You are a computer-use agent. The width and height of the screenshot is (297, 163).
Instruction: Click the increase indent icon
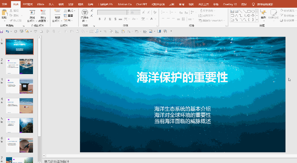pos(186,12)
